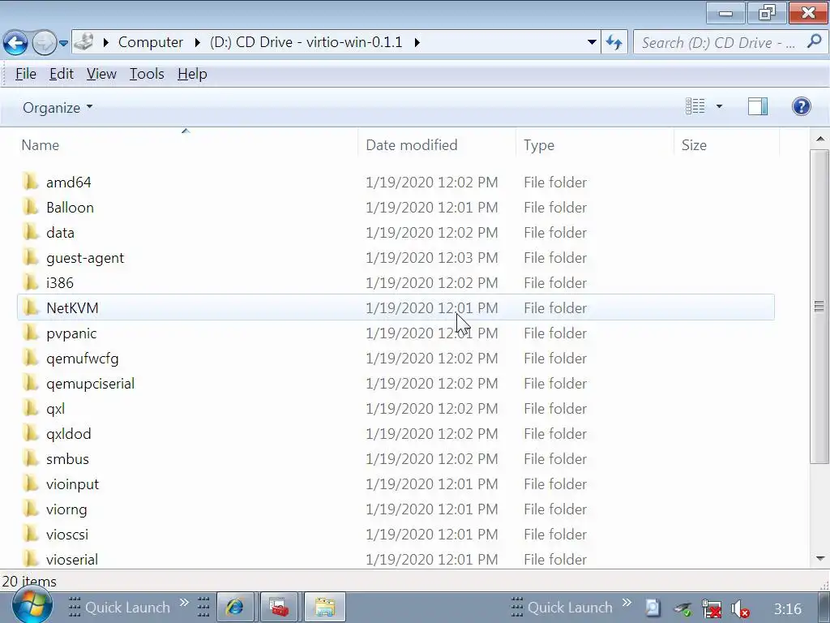
Task: Refresh the folder view
Action: coord(614,42)
